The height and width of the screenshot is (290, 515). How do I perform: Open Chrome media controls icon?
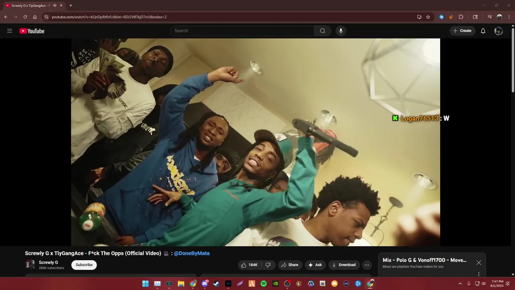pyautogui.click(x=490, y=17)
